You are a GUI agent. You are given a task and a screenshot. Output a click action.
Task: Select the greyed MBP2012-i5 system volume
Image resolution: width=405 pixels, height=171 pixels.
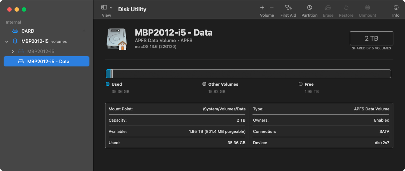coord(47,51)
